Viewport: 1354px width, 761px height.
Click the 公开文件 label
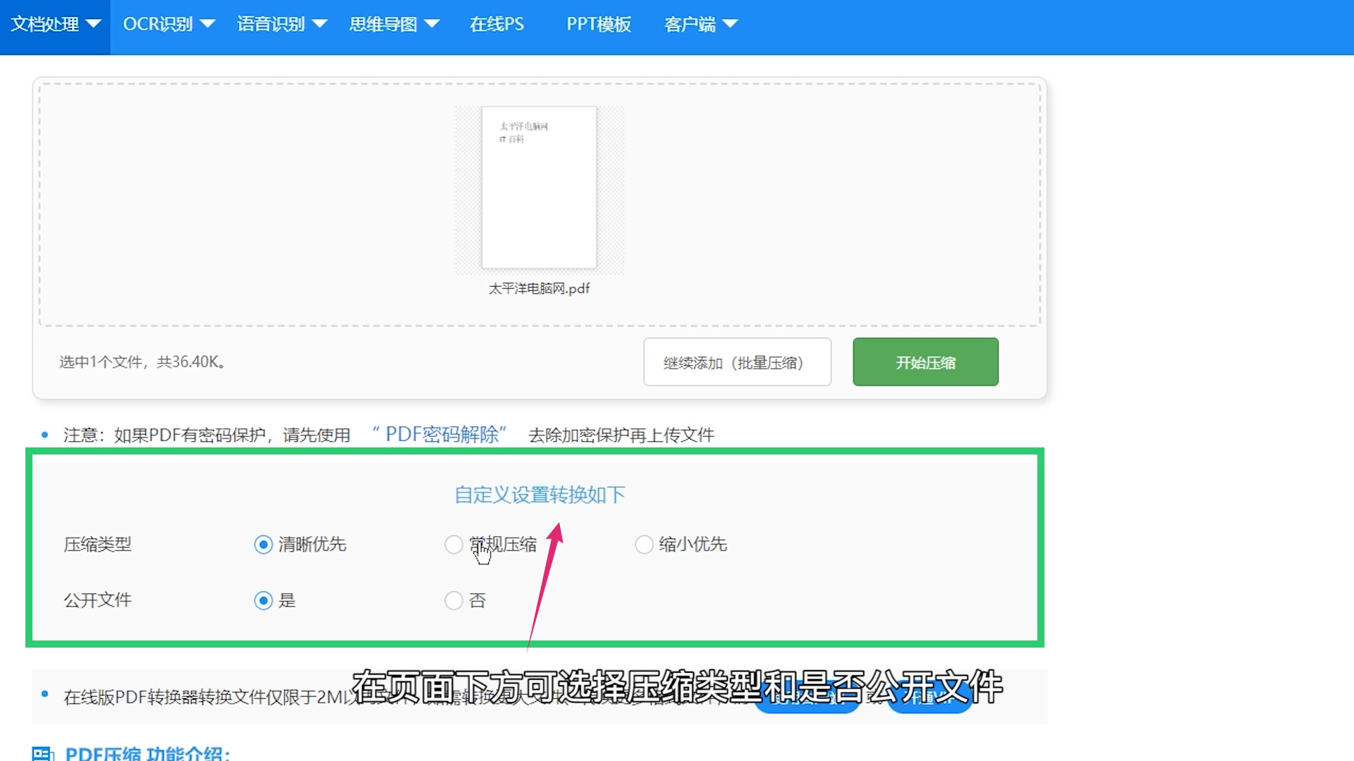coord(97,600)
